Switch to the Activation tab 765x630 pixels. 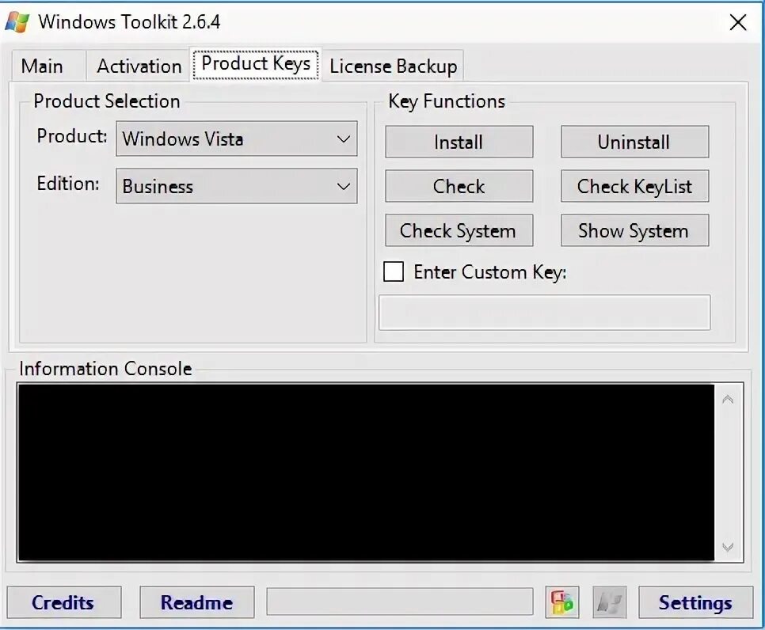[139, 66]
